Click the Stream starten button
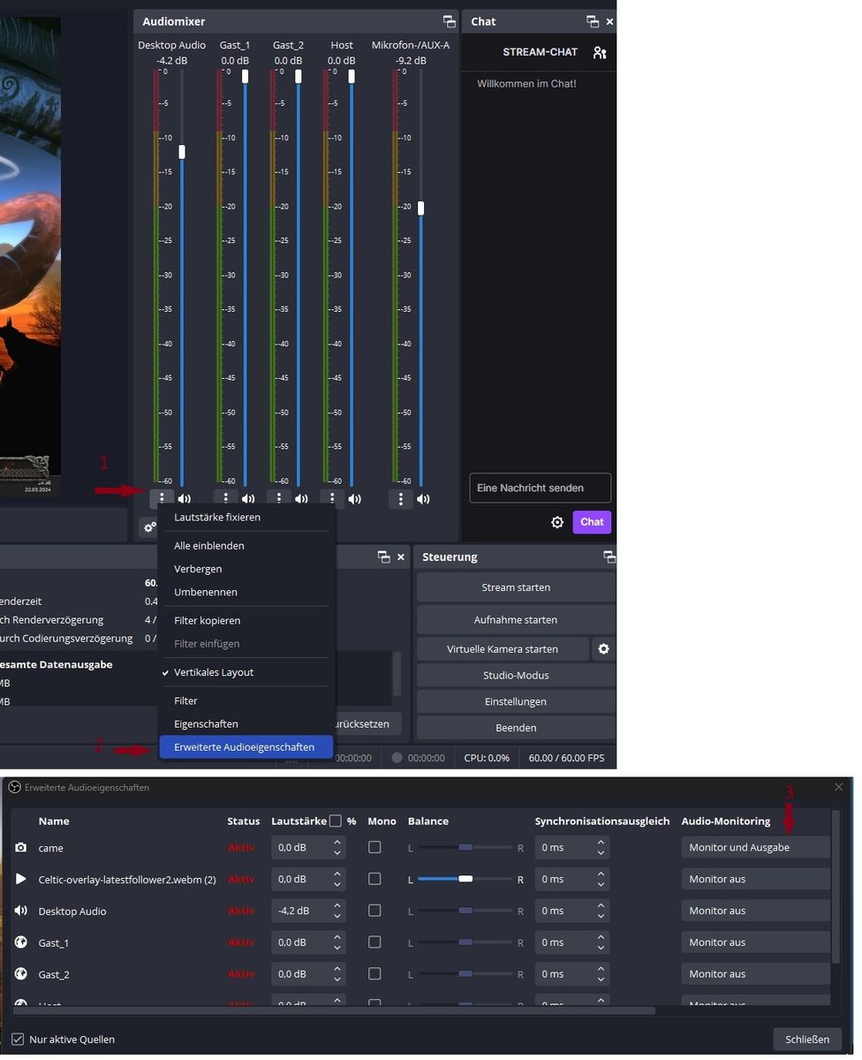Screen dimensions: 862x1060 516,587
